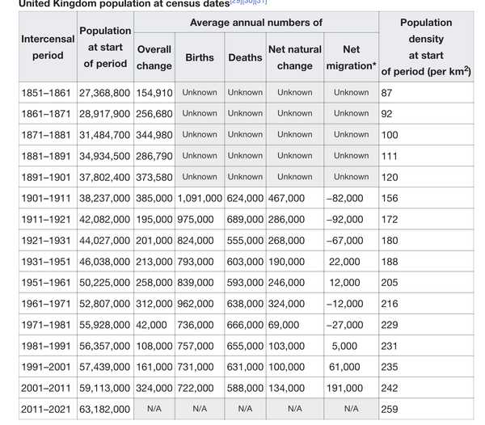Screen dimensions: 485x425
Task: Select the 1991–2001 period cell
Action: [x=48, y=367]
